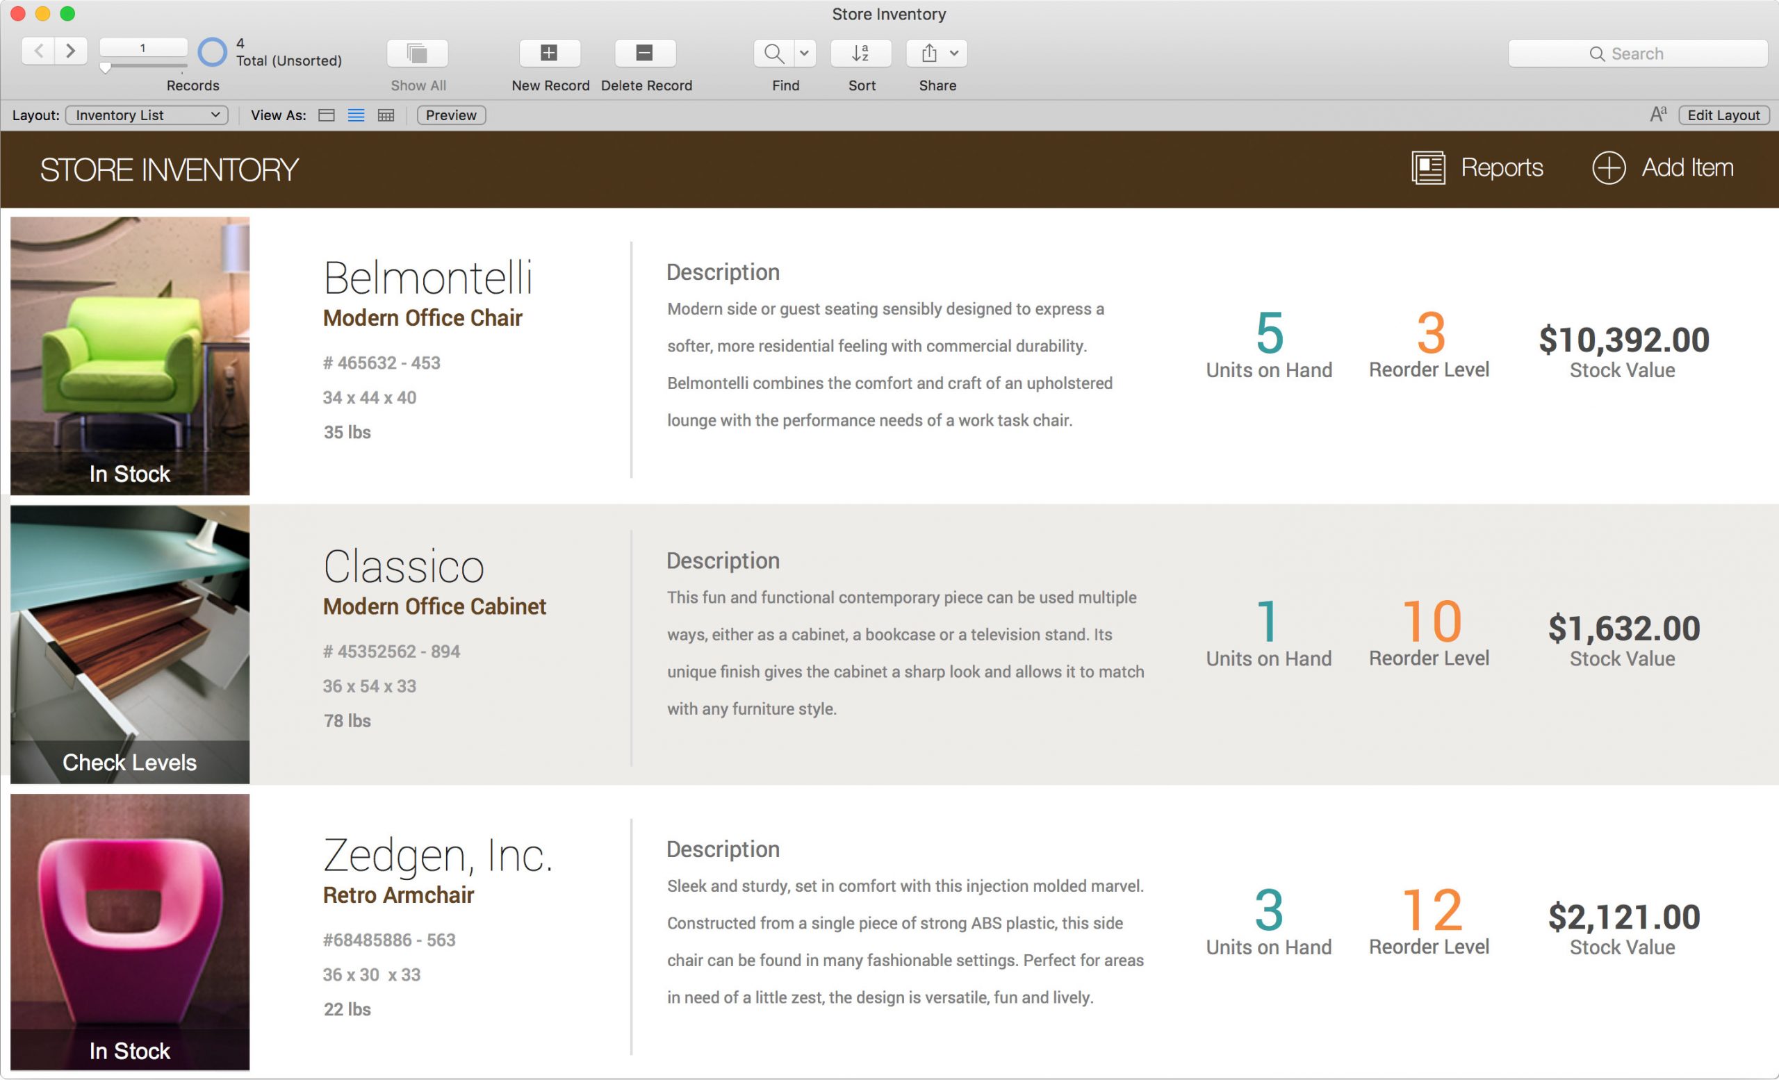Click the Sort records icon
The height and width of the screenshot is (1080, 1779).
coord(860,53)
